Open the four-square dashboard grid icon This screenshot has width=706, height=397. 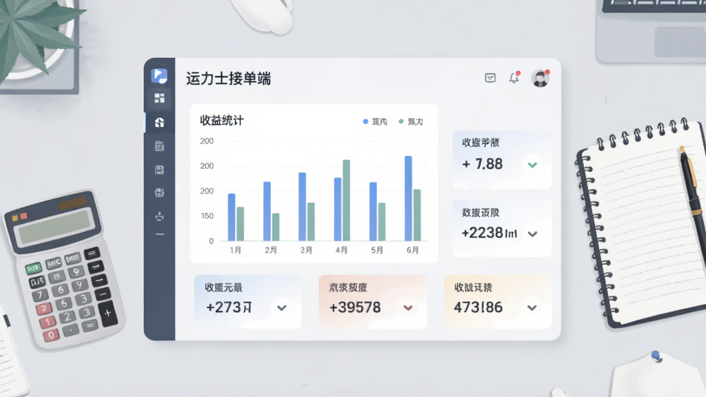tap(159, 98)
